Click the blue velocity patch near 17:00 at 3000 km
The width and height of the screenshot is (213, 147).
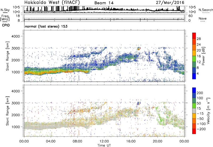click(x=139, y=103)
